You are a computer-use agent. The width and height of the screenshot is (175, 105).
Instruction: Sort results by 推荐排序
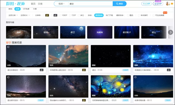coord(99,15)
